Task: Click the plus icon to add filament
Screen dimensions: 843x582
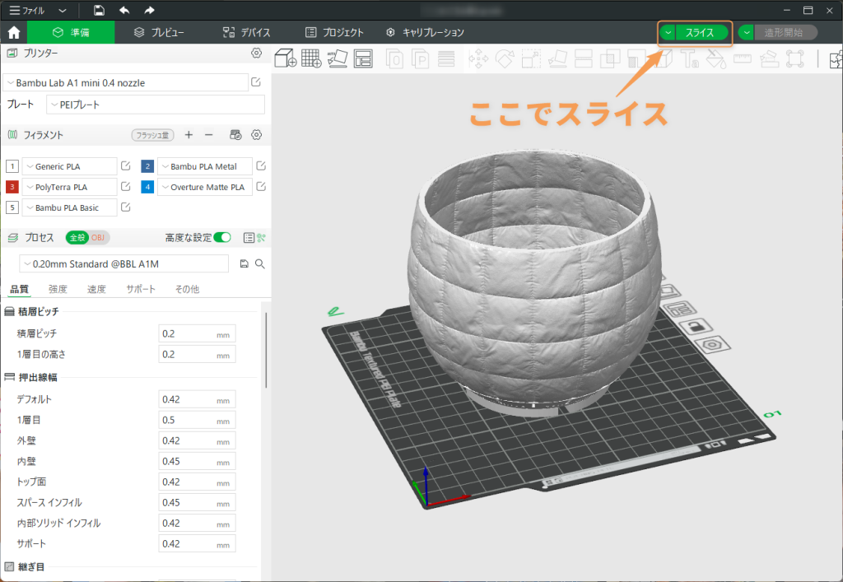Action: tap(189, 134)
